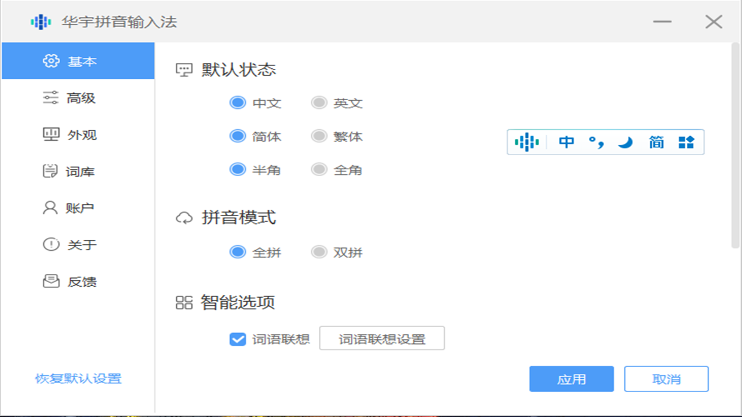Open 词语联想设置 options
Image resolution: width=742 pixels, height=417 pixels.
382,339
